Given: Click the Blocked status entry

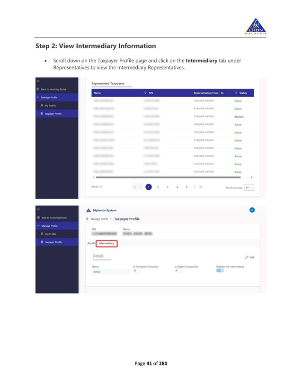Looking at the screenshot, I should click(x=239, y=117).
